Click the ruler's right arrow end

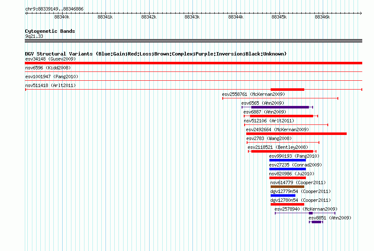[x=361, y=13]
